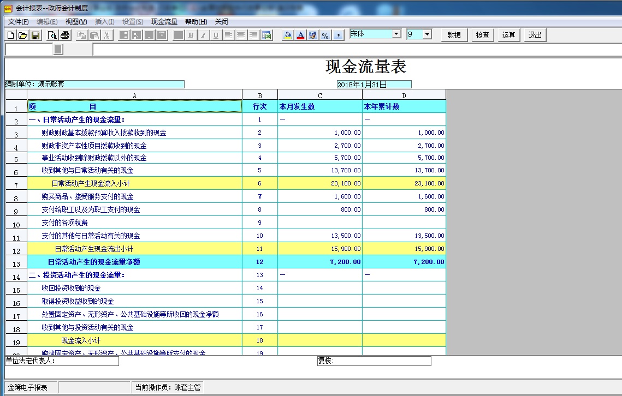Open the 文件(F) menu
622x396 pixels.
pyautogui.click(x=19, y=22)
